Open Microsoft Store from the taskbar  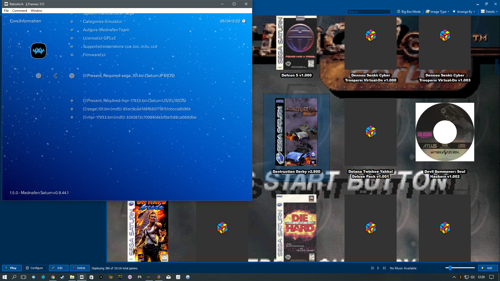[91, 277]
